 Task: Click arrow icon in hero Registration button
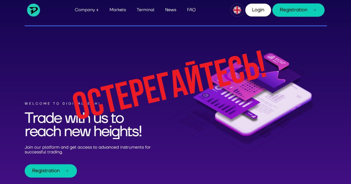pos(67,171)
